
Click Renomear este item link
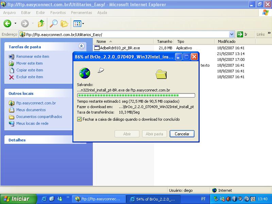click(33, 56)
